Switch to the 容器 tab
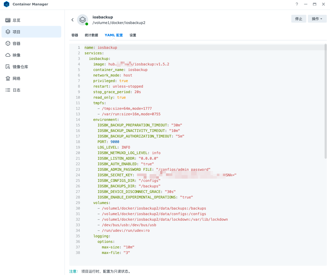Image resolution: width=330 pixels, height=275 pixels. click(75, 35)
